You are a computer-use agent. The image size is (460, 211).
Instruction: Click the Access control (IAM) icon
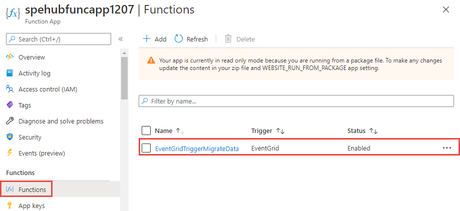click(10, 89)
